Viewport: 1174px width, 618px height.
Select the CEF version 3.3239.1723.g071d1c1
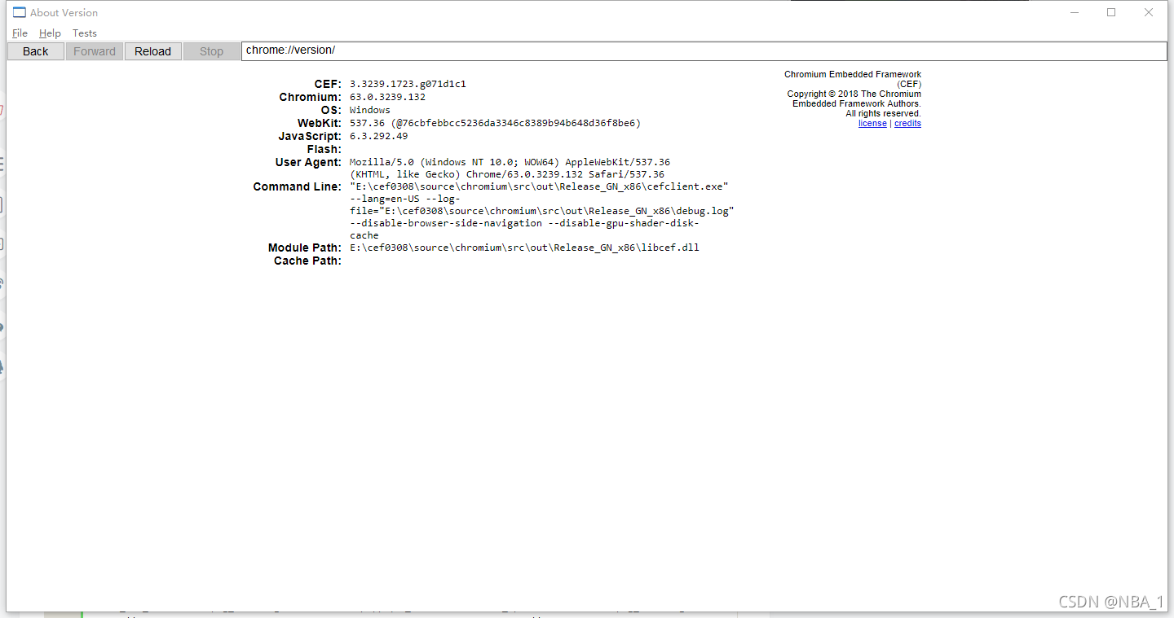408,84
